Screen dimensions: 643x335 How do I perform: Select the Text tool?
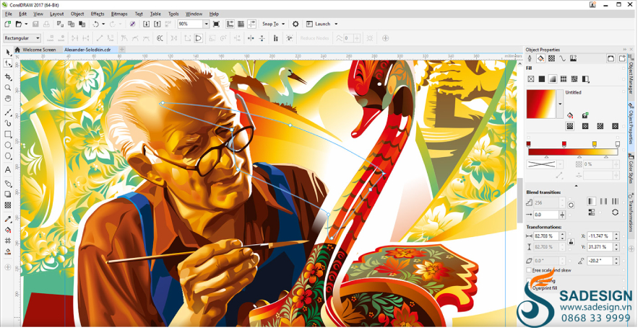8,170
